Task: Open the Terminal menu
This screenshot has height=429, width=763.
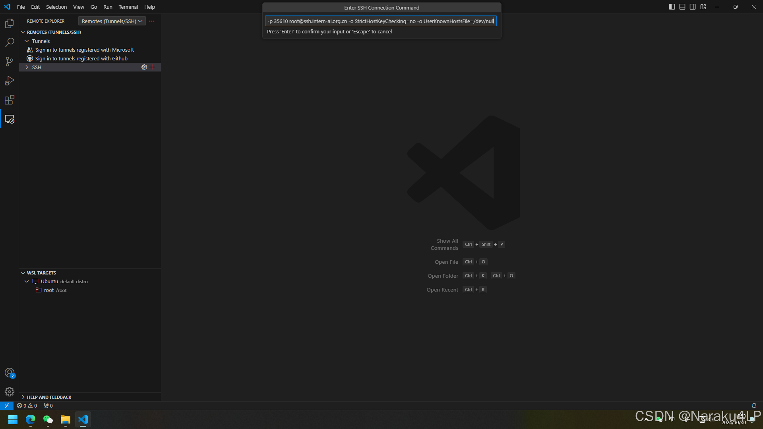Action: pos(128,7)
